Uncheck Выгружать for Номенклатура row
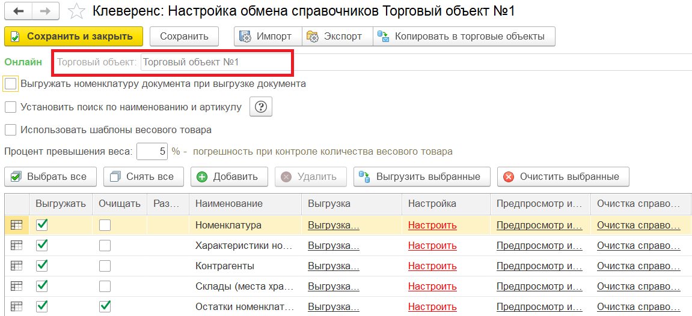 coord(42,225)
